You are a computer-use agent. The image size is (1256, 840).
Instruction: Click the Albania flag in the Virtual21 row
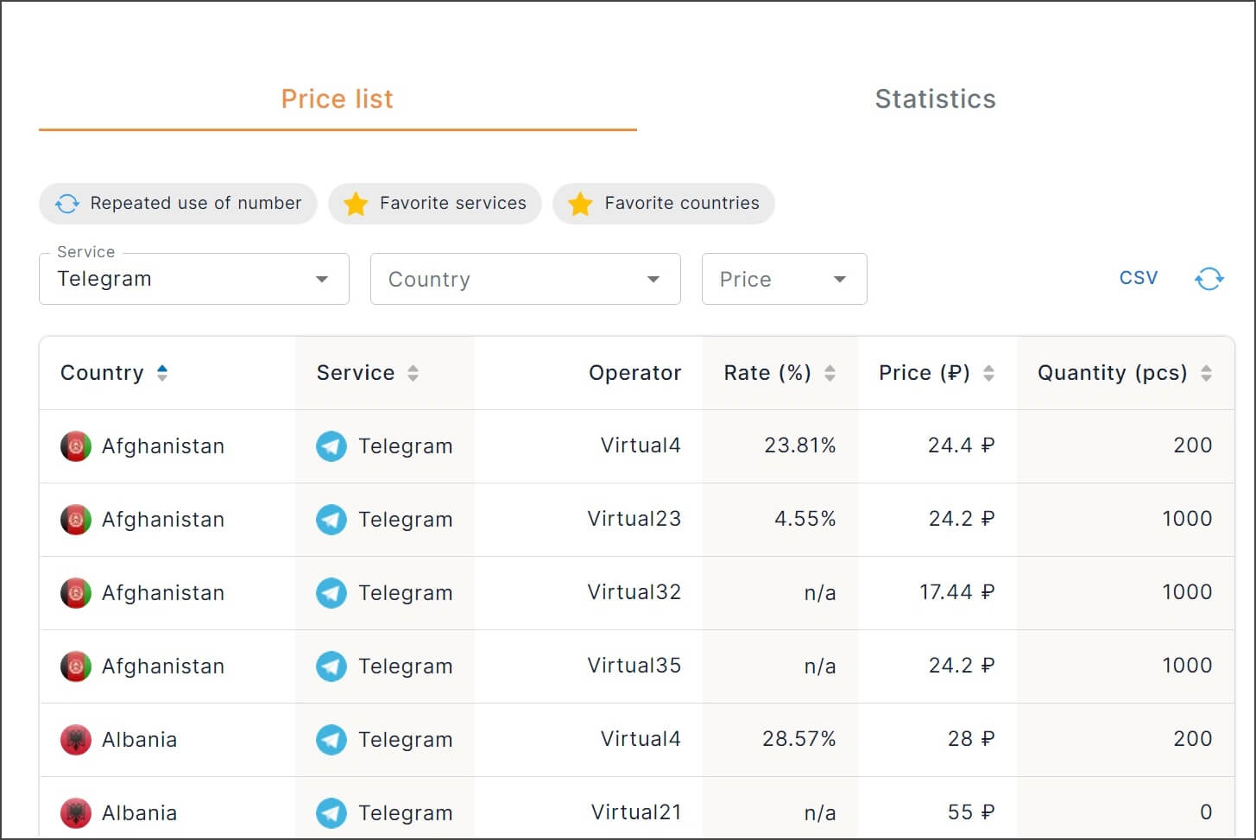[76, 813]
